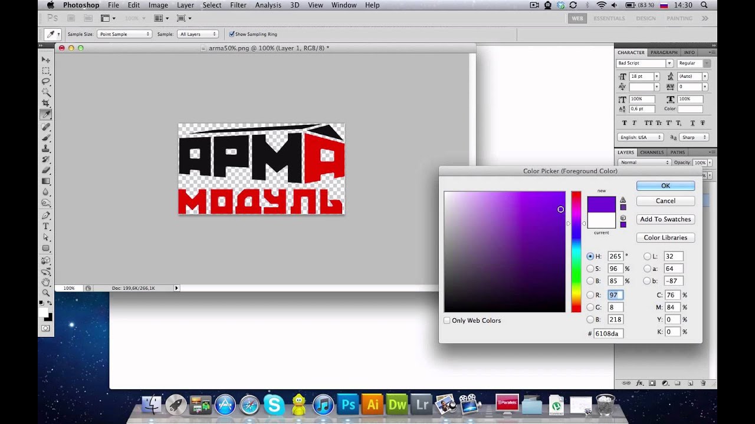Image resolution: width=755 pixels, height=424 pixels.
Task: Select the lowercase b Lab radio button
Action: tap(647, 281)
